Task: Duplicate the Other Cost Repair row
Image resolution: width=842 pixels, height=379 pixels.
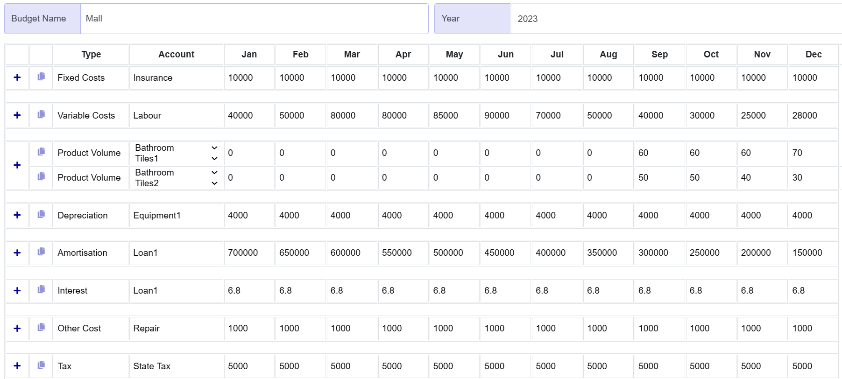Action: [41, 327]
